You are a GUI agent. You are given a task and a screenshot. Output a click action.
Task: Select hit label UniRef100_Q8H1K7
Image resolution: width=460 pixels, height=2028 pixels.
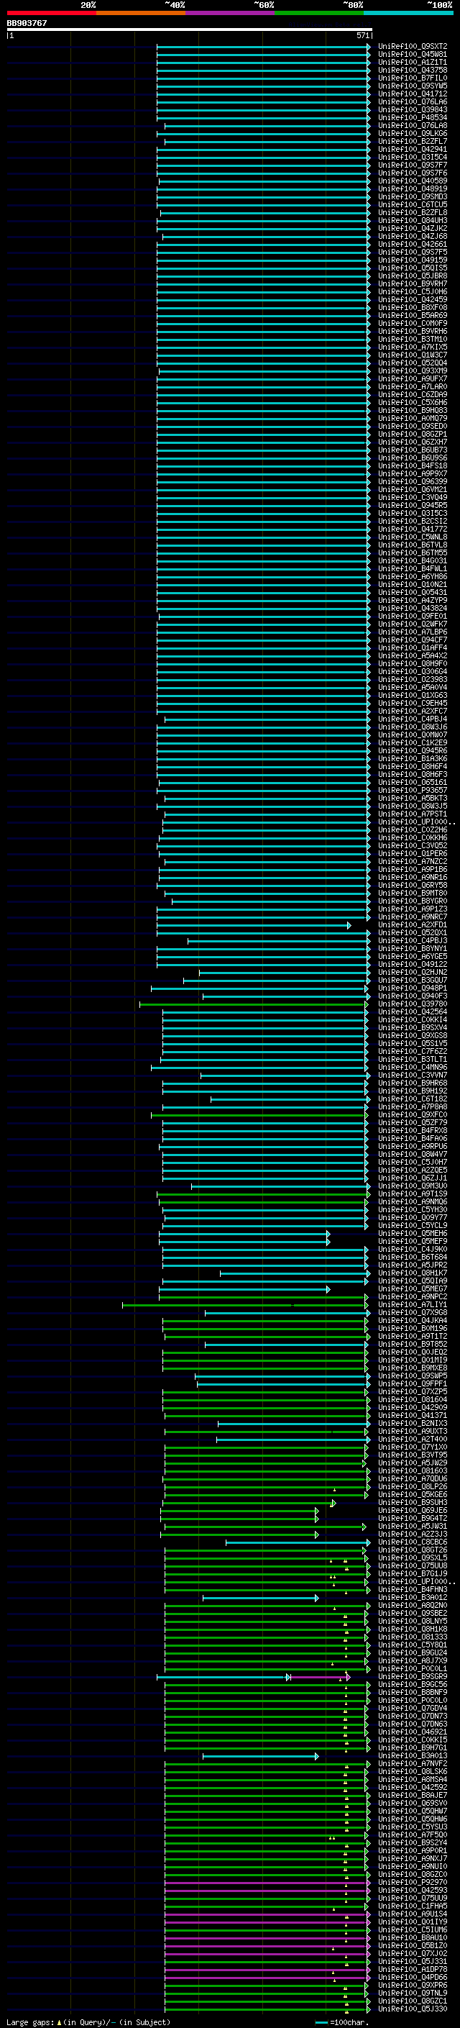[413, 1273]
